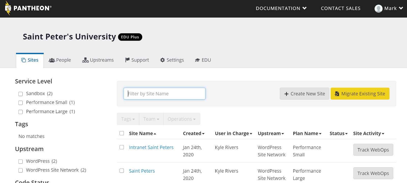
Task: Click the plus icon in Create New Site
Action: (x=286, y=94)
